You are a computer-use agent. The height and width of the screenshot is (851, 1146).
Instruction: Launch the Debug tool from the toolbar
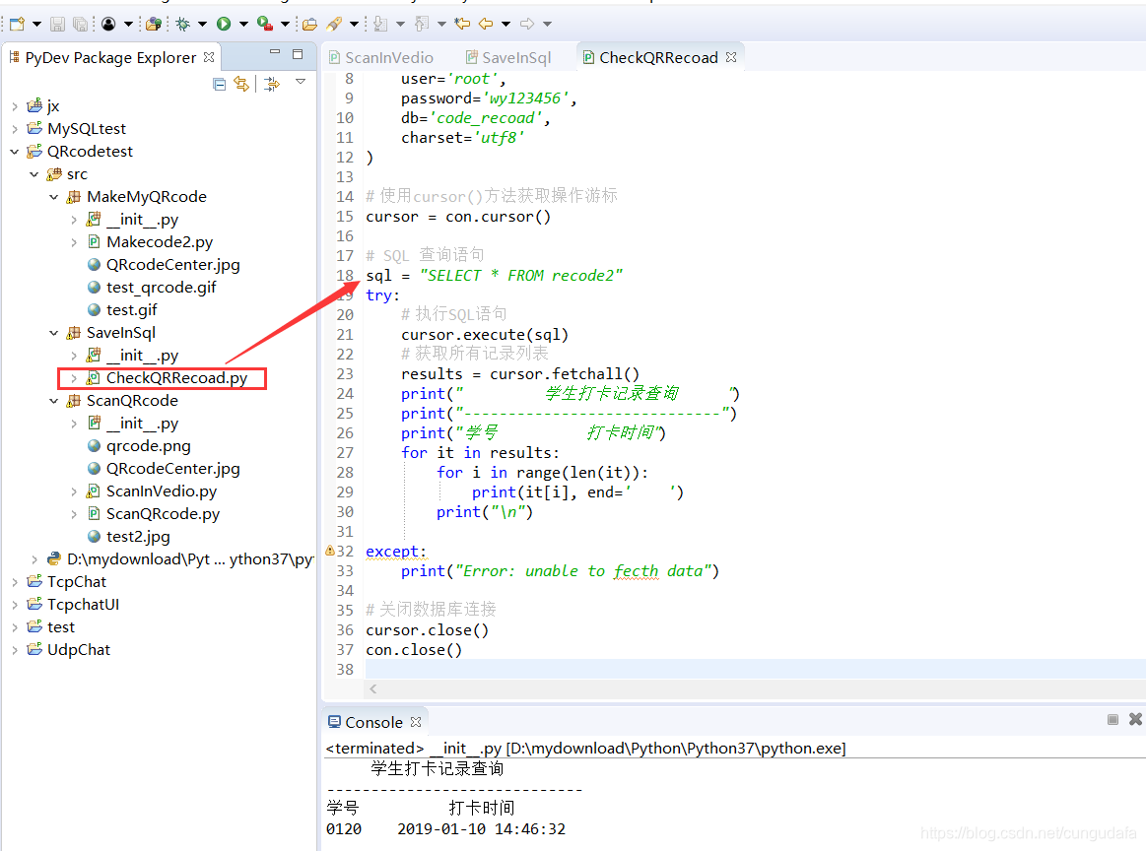[182, 23]
